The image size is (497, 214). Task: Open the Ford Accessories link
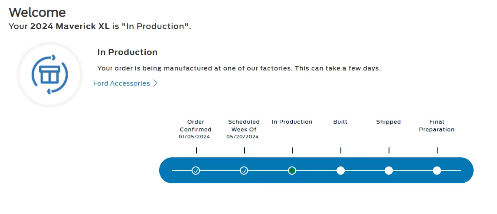click(x=121, y=83)
